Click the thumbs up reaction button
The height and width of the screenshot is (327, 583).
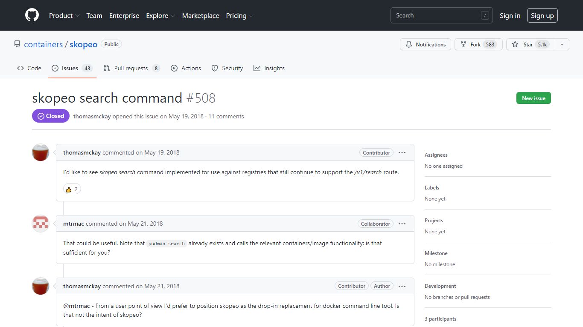coord(72,189)
